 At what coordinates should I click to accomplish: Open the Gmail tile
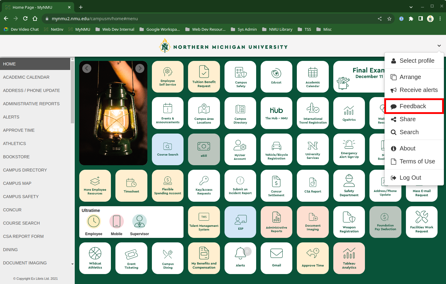[276, 258]
